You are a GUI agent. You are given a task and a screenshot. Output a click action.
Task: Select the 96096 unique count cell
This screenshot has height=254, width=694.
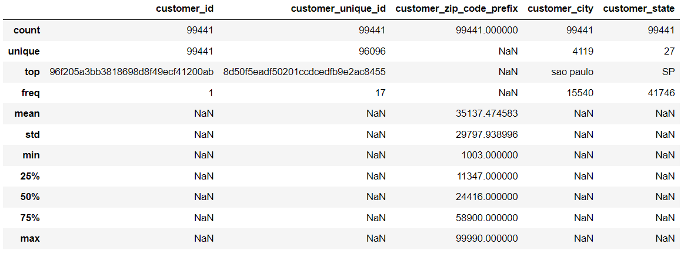[x=372, y=51]
